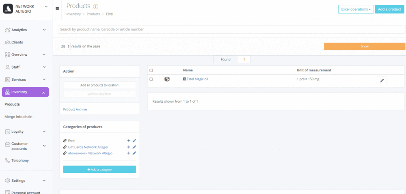Edit Gift Cards Network Altegio category

[134, 147]
